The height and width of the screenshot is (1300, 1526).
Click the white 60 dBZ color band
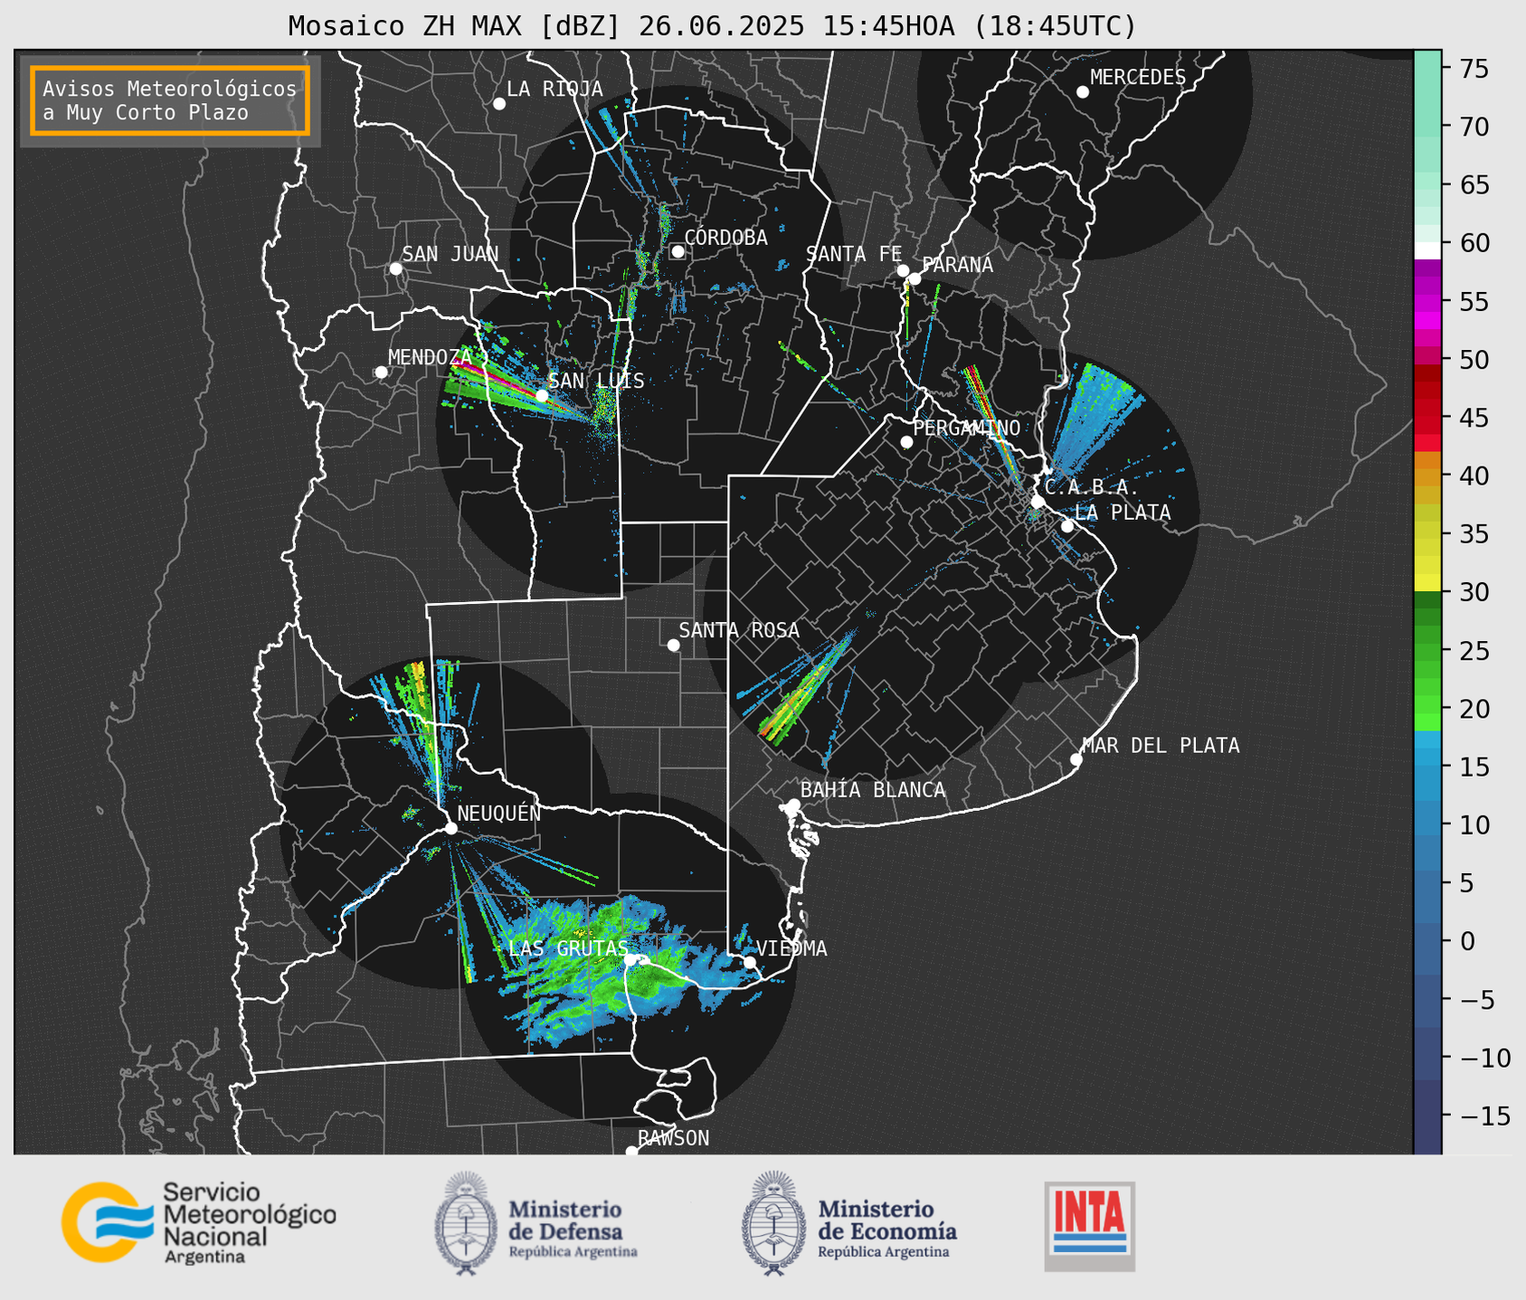pos(1427,250)
